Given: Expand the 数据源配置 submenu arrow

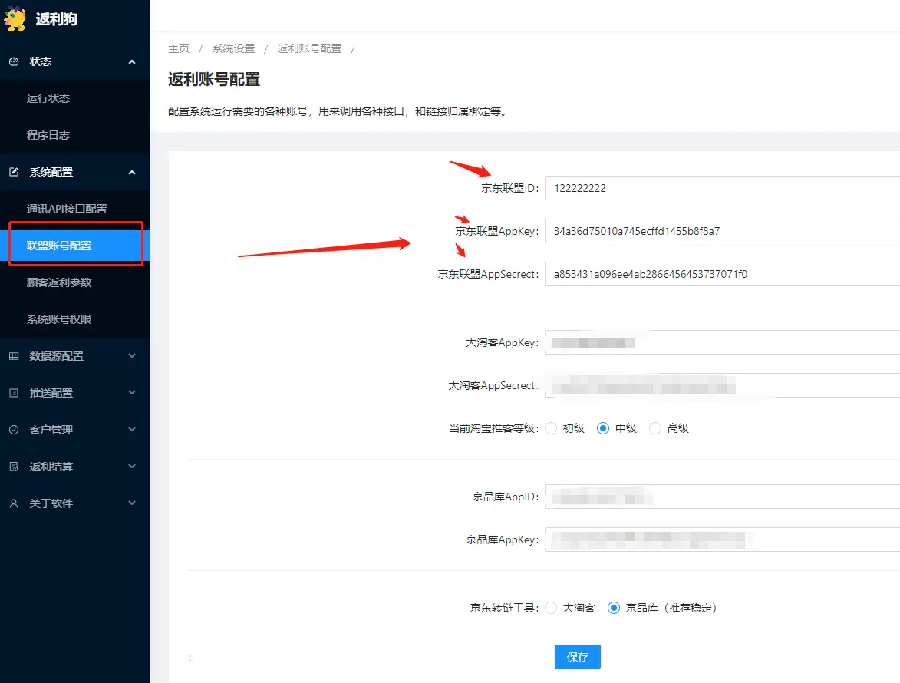Looking at the screenshot, I should tap(132, 356).
